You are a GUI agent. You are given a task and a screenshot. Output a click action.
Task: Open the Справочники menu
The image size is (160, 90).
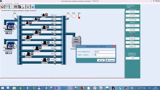(9, 3)
